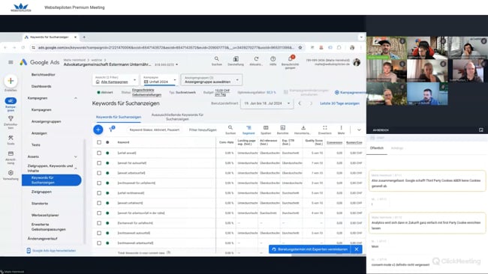This screenshot has height=274, width=488.
Task: Open the Spalten columns toolbar icon
Action: click(266, 127)
